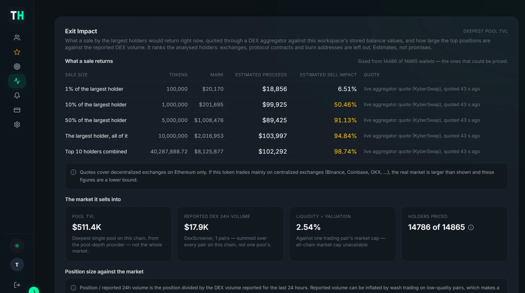This screenshot has height=293, width=525.
Task: Click the green status dot indicator
Action: click(x=17, y=246)
